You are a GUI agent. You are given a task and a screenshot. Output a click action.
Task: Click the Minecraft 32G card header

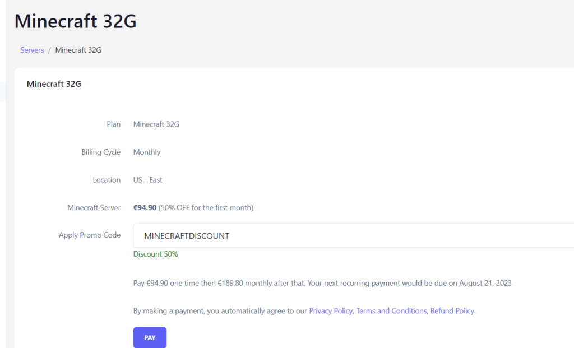tap(54, 83)
